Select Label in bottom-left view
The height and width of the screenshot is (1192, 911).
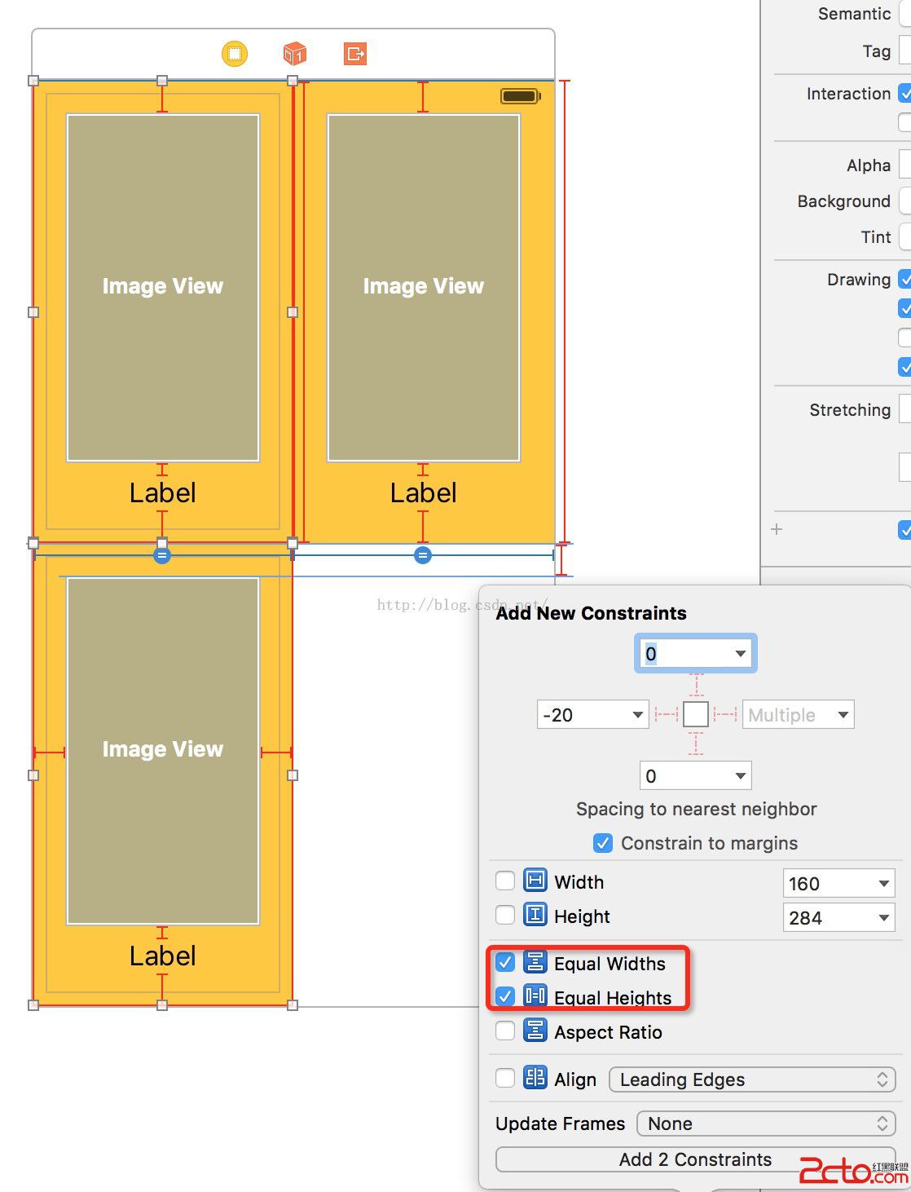[x=163, y=956]
